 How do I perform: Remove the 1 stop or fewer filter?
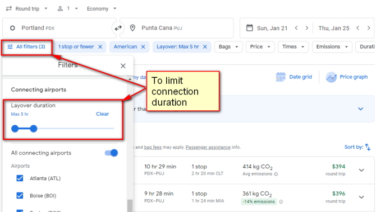click(x=100, y=47)
